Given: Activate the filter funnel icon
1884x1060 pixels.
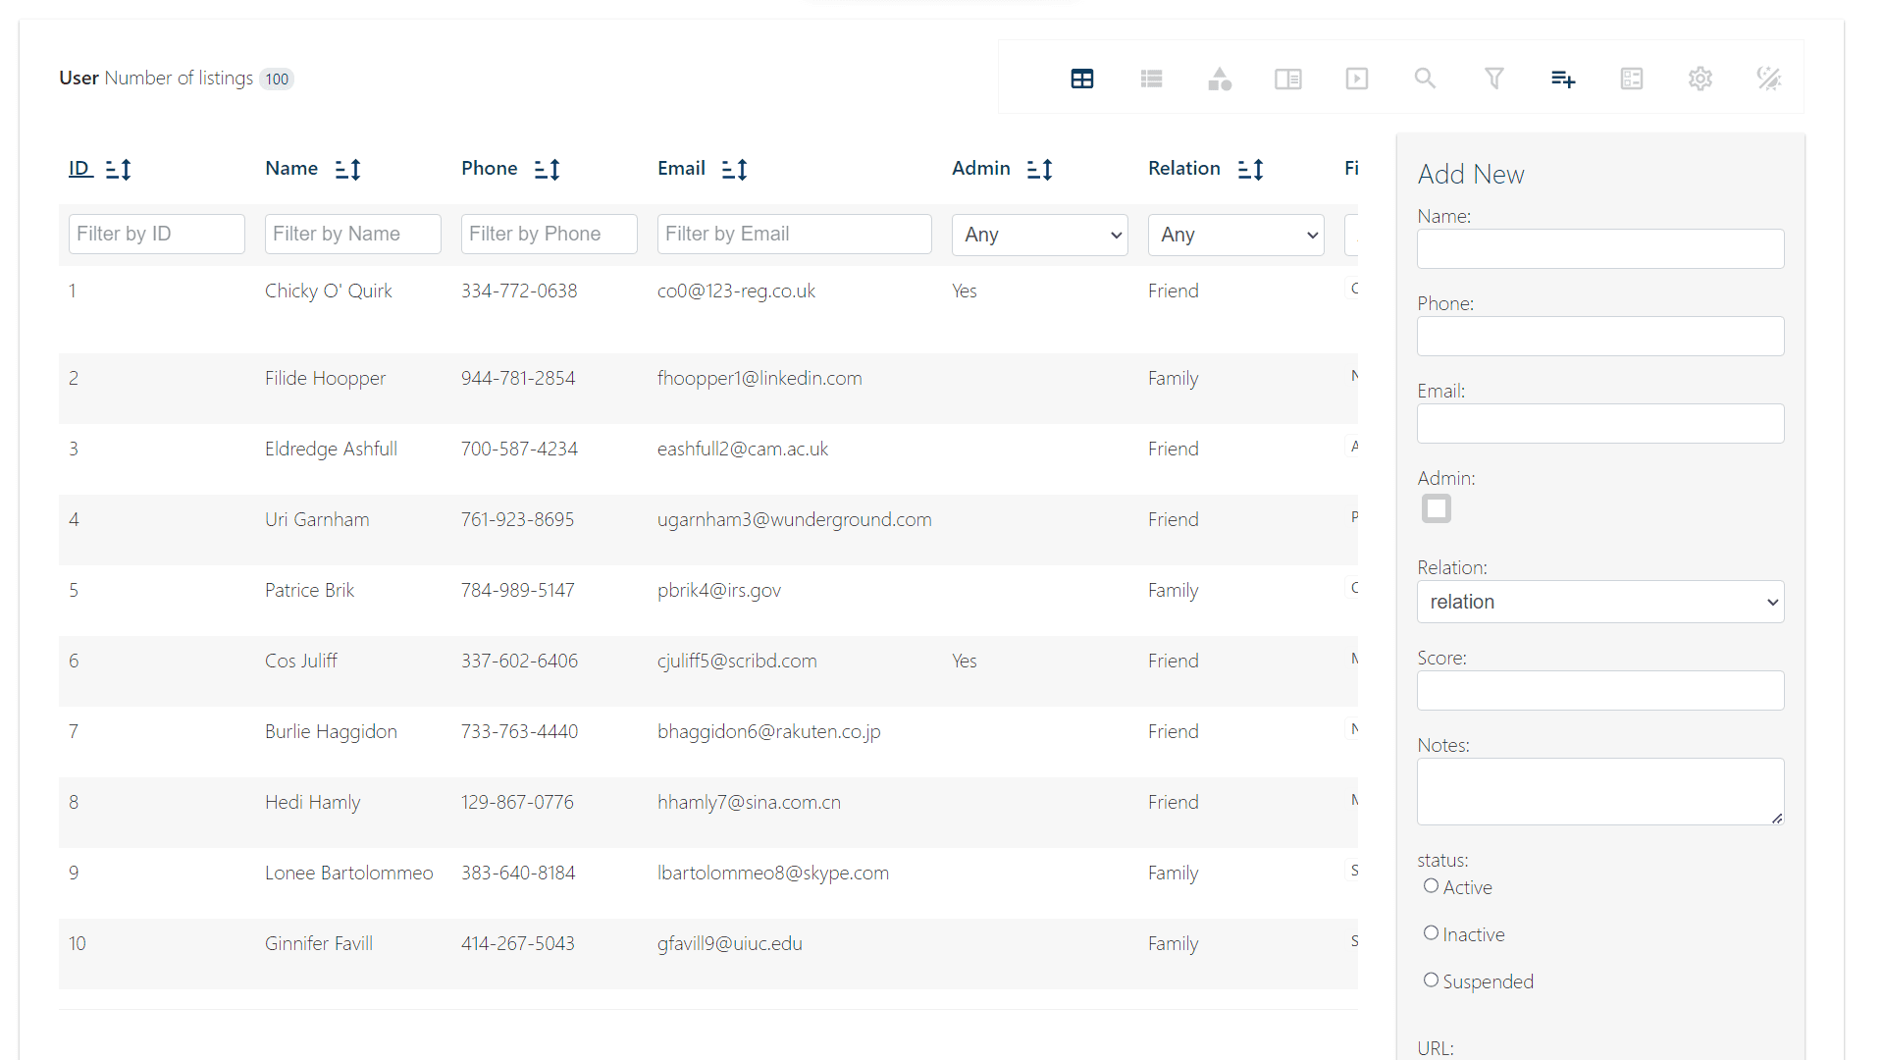Looking at the screenshot, I should point(1493,79).
